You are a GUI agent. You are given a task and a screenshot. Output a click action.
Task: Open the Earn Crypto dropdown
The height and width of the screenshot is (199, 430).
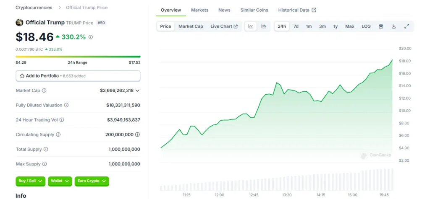coord(92,181)
